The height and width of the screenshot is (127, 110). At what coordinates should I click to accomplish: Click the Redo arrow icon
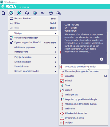point(11,28)
